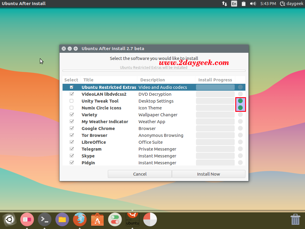The width and height of the screenshot is (305, 229).
Task: Click the Ubuntu After Install dock icon
Action: (133, 219)
